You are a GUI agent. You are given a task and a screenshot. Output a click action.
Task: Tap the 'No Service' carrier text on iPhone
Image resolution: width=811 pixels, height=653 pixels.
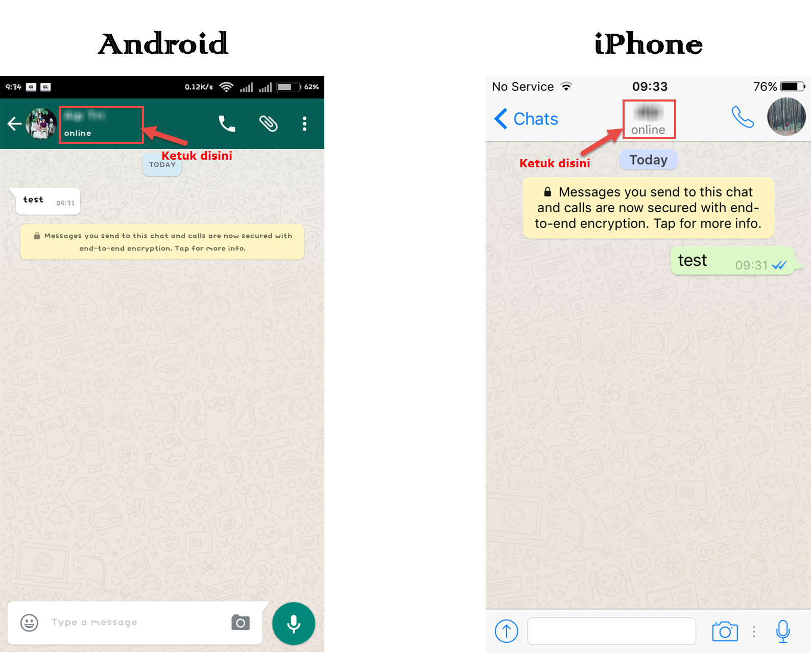(x=523, y=87)
